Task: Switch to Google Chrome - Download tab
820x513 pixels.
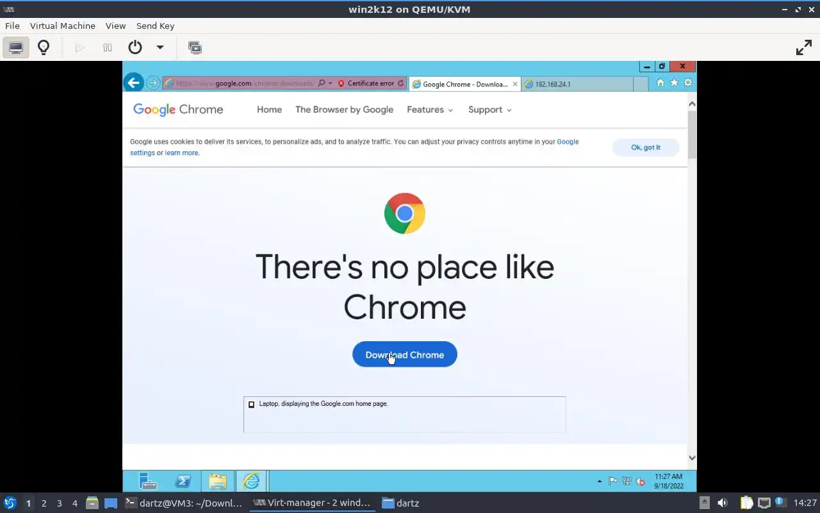Action: click(464, 84)
